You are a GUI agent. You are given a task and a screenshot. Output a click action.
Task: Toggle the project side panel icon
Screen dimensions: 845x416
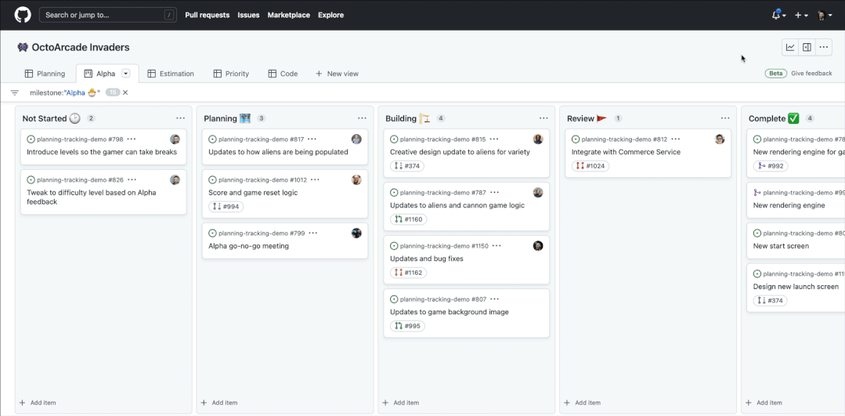pos(807,48)
